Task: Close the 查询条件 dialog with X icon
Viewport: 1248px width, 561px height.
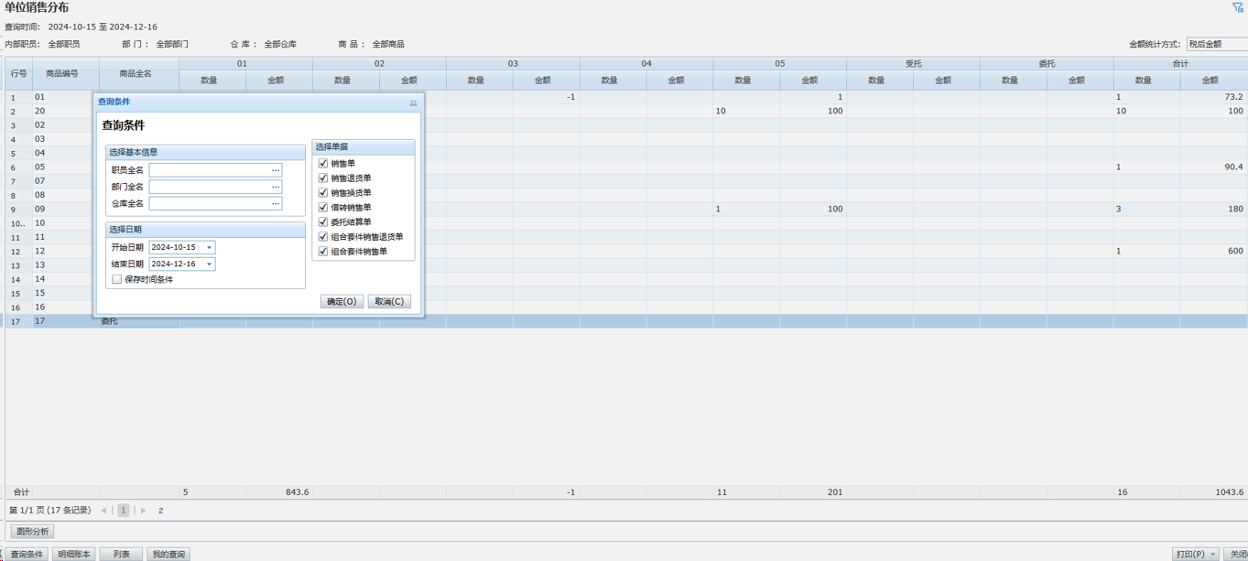Action: (x=413, y=103)
